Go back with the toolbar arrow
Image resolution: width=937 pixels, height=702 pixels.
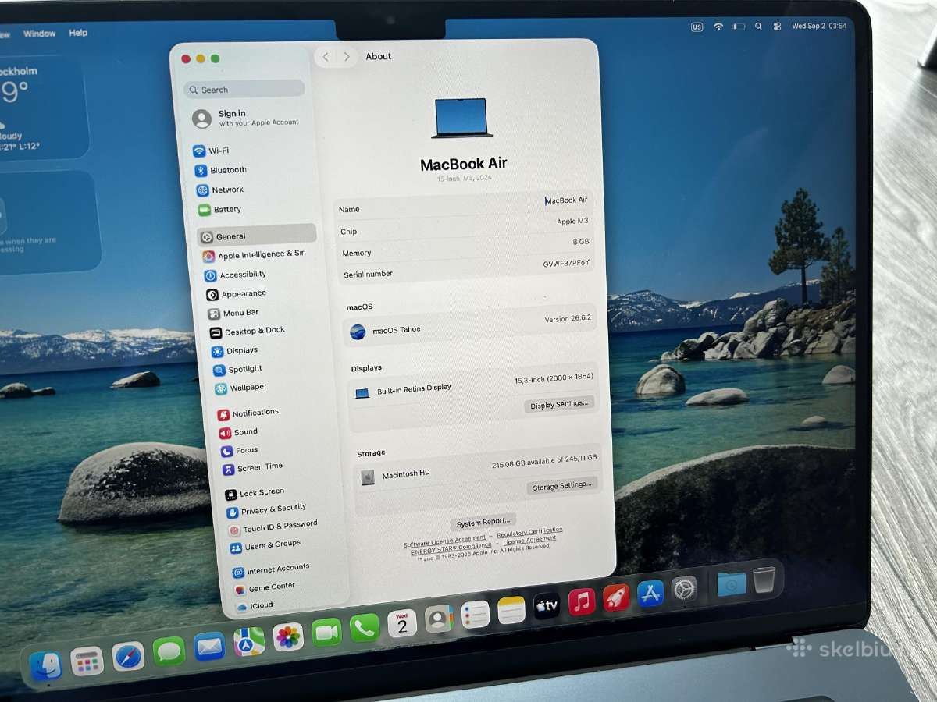326,57
